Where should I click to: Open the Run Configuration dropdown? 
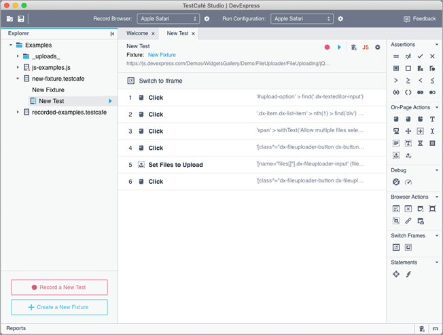[x=302, y=18]
